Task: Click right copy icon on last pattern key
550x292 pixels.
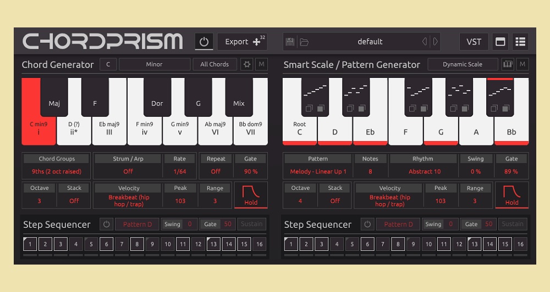Action: coord(506,108)
